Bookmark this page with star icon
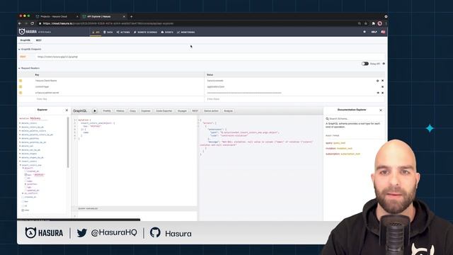The image size is (453, 255). tap(365, 23)
